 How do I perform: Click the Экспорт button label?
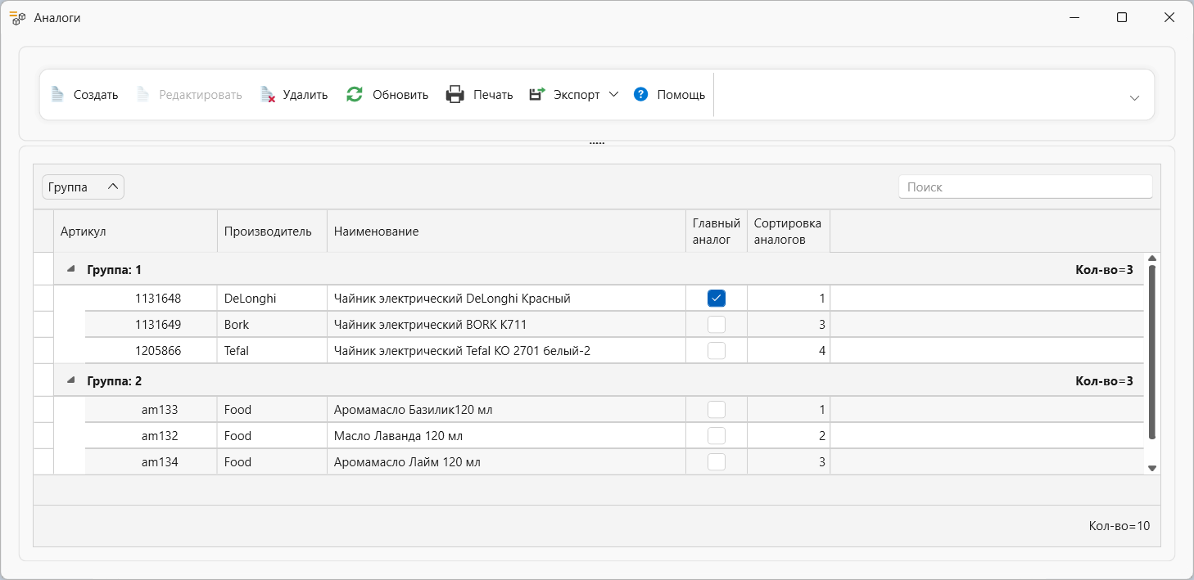click(x=577, y=95)
